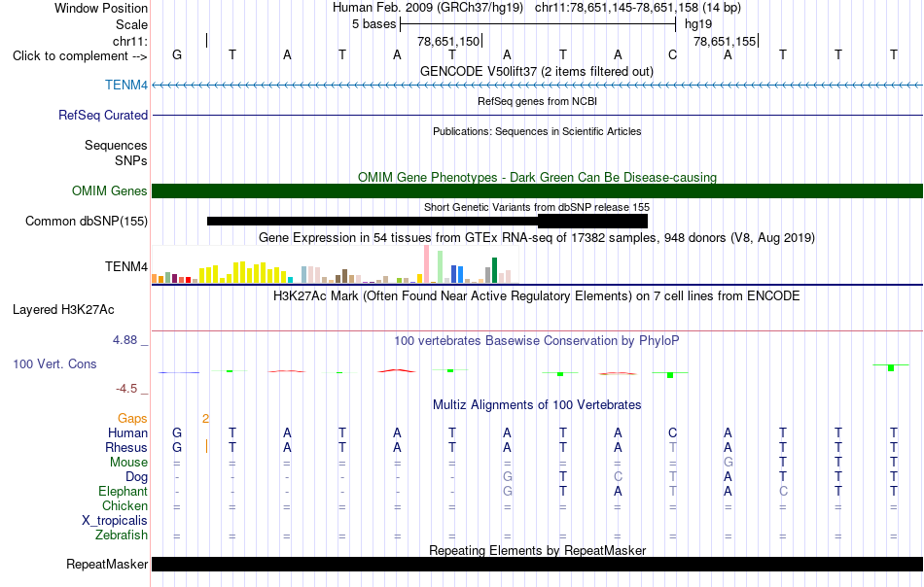Click the Short Genetic Variants dbSNP 155 title
This screenshot has height=587, width=924.
coord(537,207)
